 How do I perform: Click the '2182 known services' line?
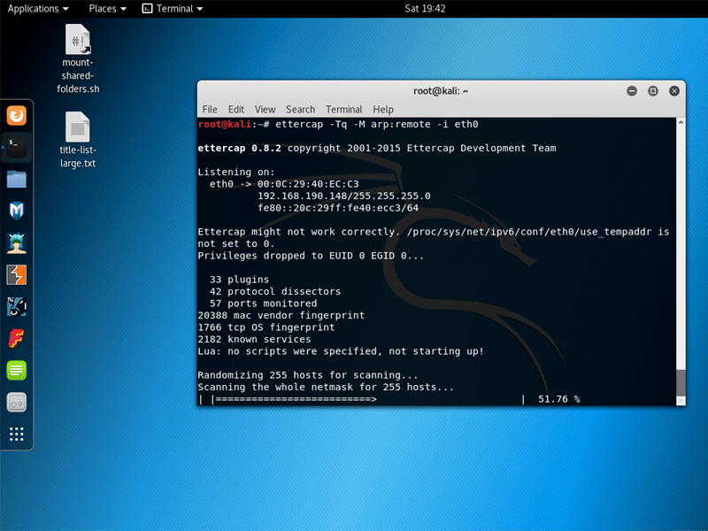coord(254,339)
